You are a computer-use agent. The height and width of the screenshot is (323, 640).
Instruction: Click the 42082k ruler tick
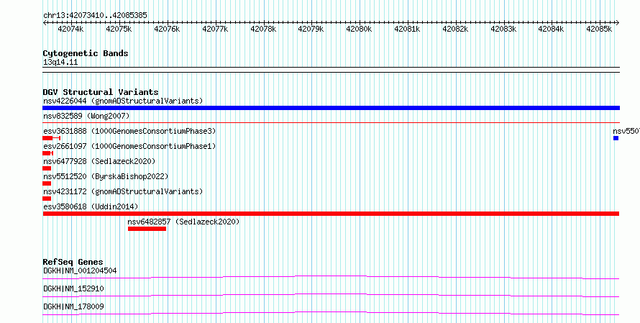456,29
